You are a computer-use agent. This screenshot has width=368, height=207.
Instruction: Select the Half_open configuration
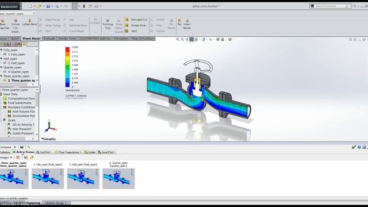click(x=10, y=59)
